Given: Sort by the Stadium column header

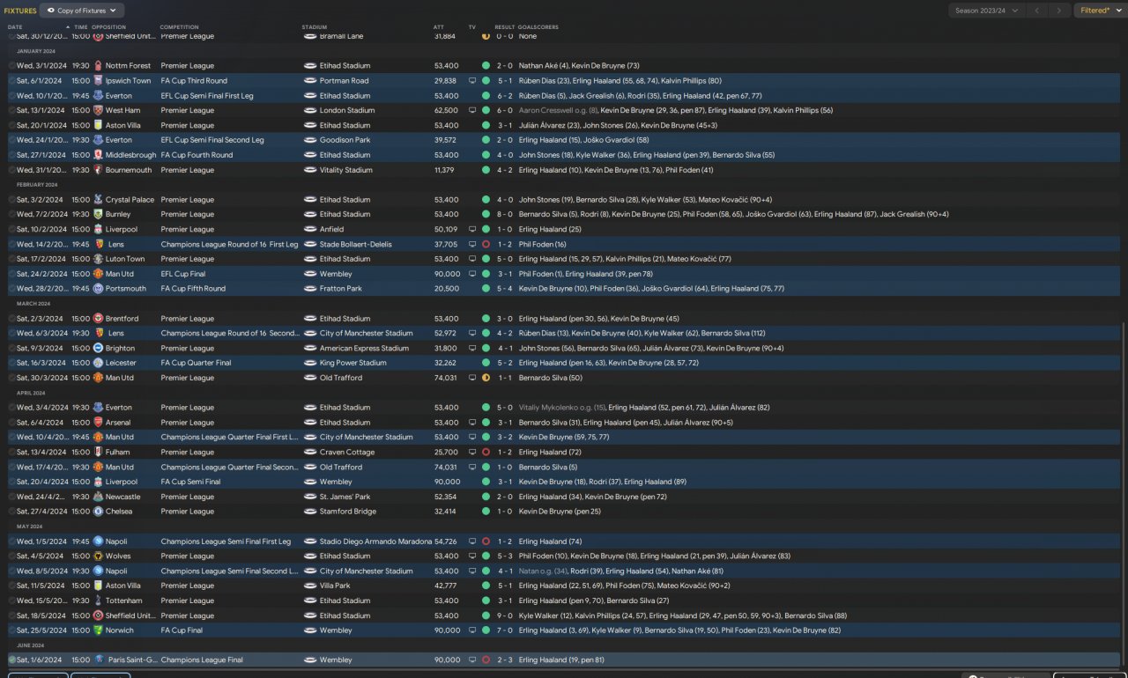Looking at the screenshot, I should [314, 27].
